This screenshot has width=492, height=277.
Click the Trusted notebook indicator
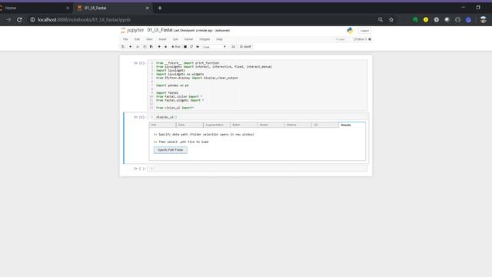341,39
